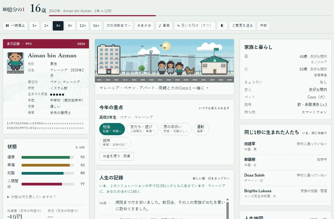Image resolution: width=334 pixels, height=219 pixels.
Task: Select the 運動 focus pill
Action: (201, 129)
